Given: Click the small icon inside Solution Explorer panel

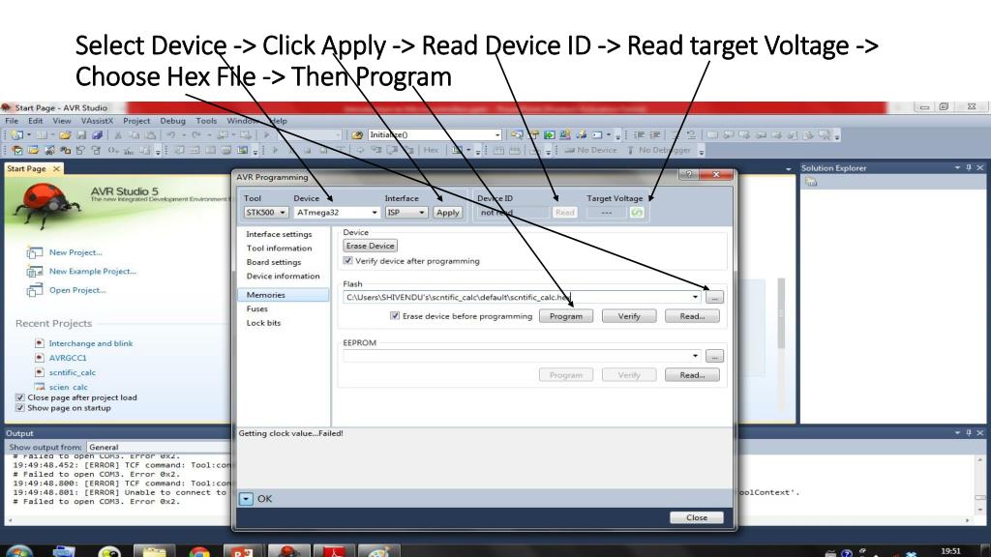Looking at the screenshot, I should point(812,182).
